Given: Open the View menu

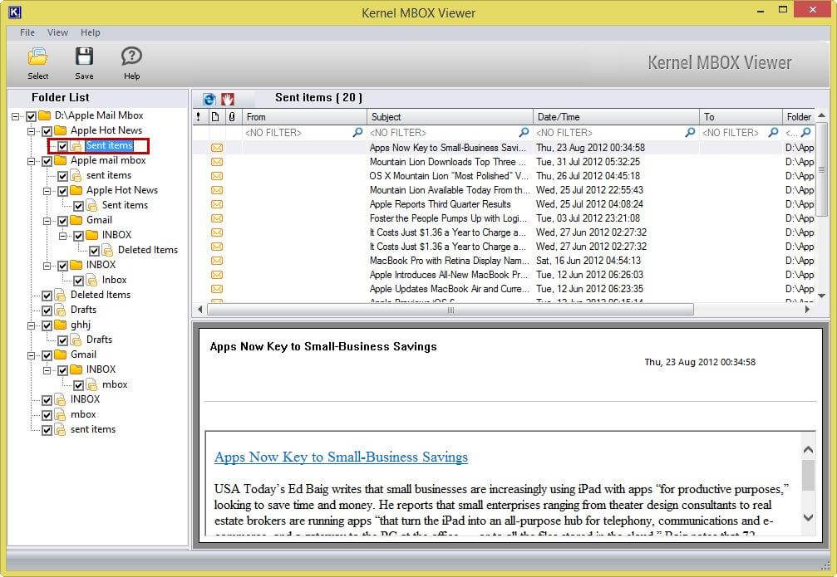Looking at the screenshot, I should coord(57,32).
